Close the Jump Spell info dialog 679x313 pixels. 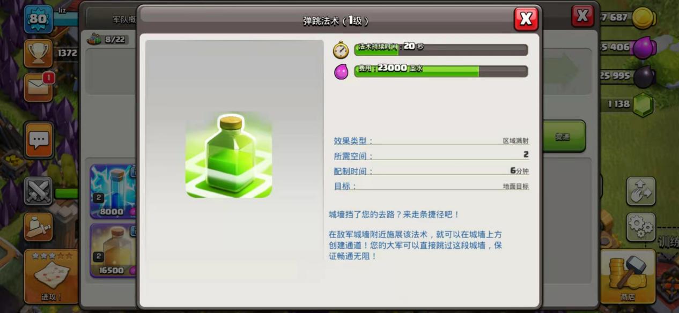click(526, 19)
